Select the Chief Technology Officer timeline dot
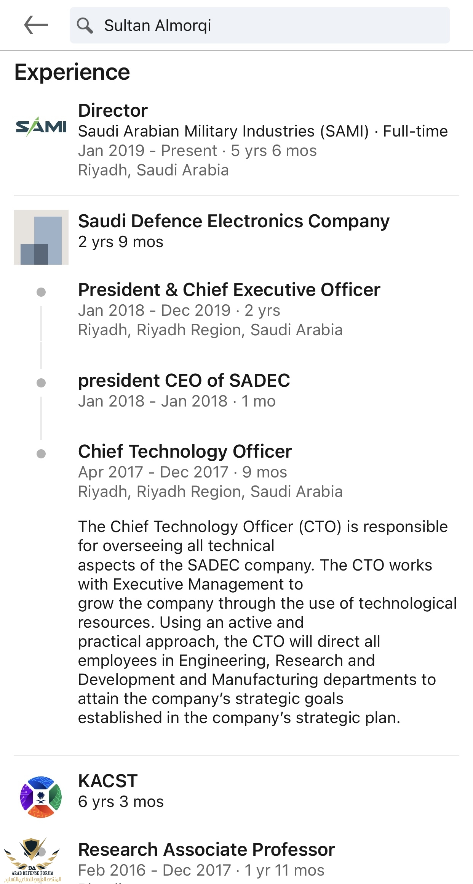 click(41, 453)
